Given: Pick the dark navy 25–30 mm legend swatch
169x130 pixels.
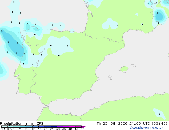Looking at the screenshot, I should (x=54, y=127).
